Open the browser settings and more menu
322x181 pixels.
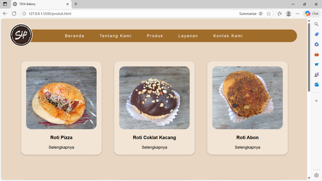[298, 14]
